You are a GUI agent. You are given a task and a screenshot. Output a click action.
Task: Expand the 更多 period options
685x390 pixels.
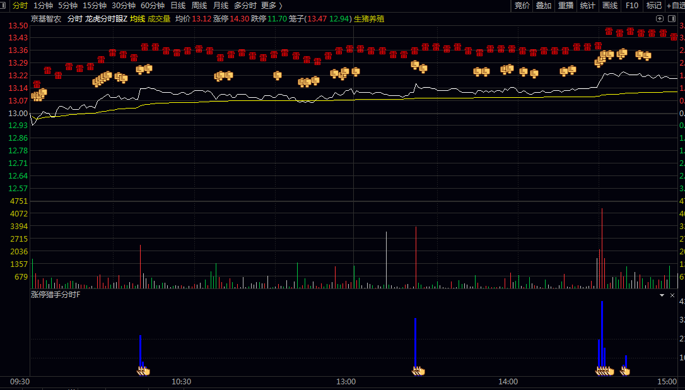click(x=272, y=6)
